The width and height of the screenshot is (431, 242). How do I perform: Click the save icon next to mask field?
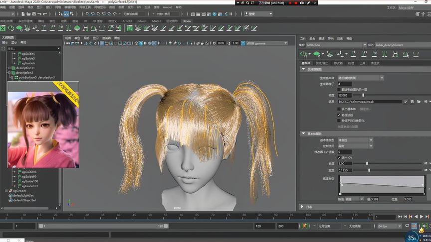pos(413,102)
